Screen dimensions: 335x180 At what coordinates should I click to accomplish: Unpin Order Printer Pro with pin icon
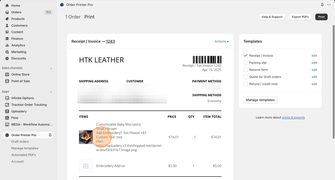click(50, 135)
